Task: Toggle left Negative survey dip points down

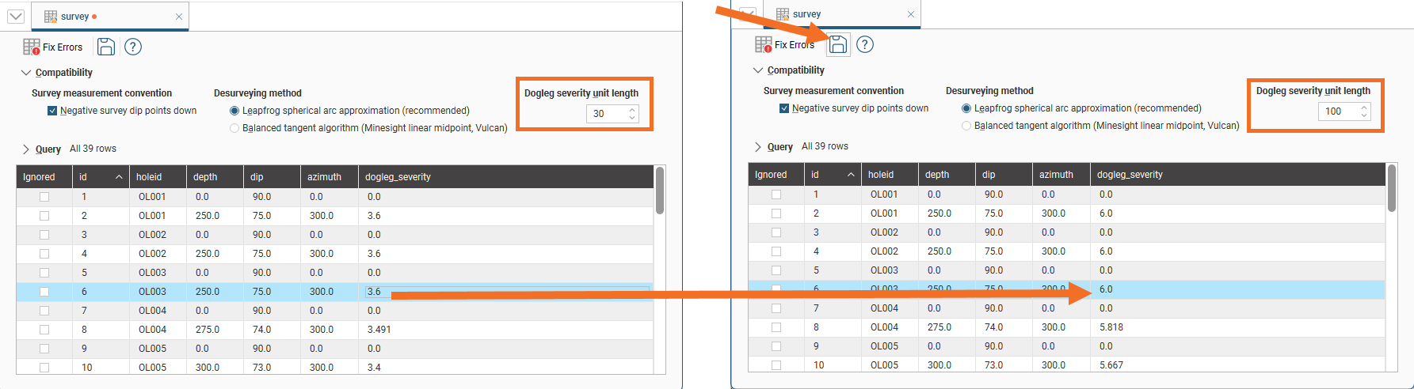Action: point(52,111)
